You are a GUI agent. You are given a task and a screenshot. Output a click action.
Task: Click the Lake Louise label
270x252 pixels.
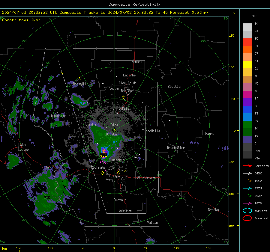point(23,147)
